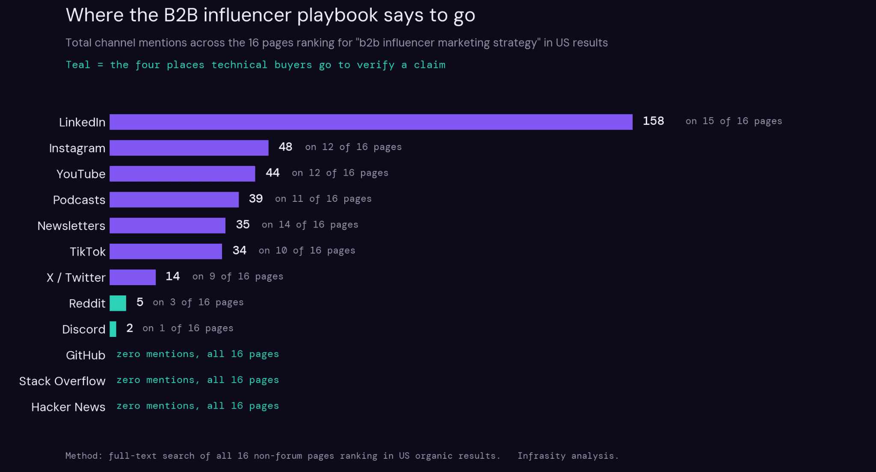Screen dimensions: 876x472
Task: Click the Podcasts purple bar
Action: (174, 200)
